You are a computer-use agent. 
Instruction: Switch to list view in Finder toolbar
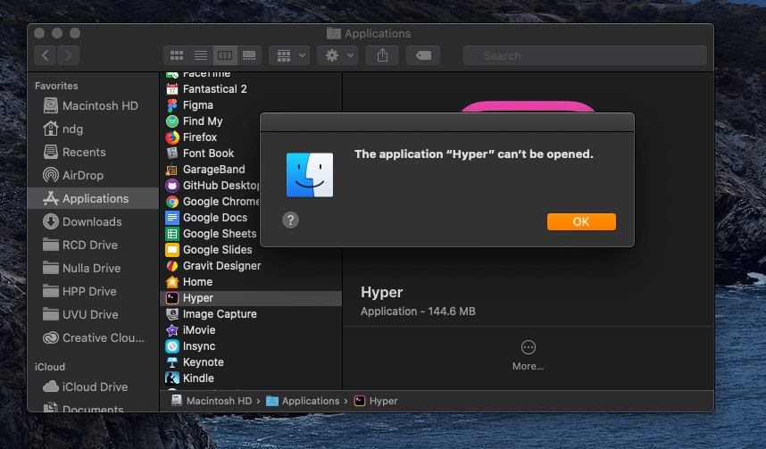tap(201, 55)
